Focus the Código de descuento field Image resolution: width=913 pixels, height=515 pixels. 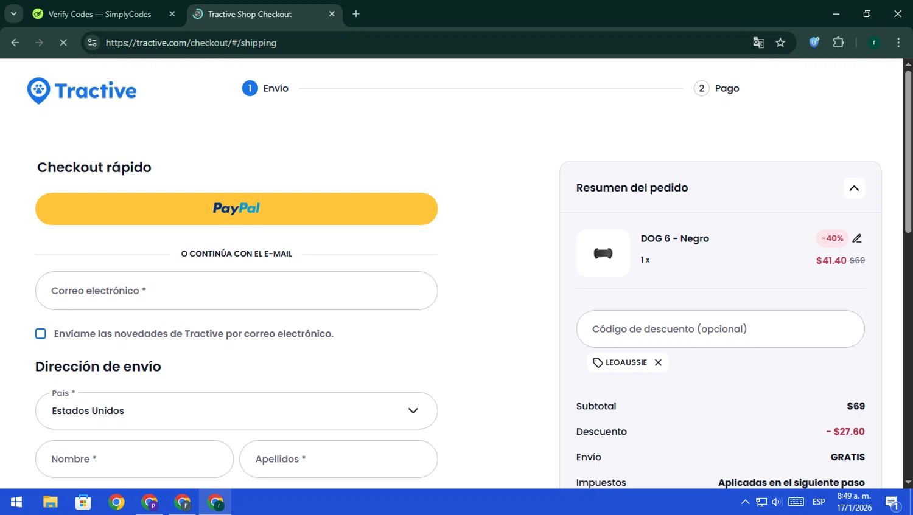[x=720, y=329]
